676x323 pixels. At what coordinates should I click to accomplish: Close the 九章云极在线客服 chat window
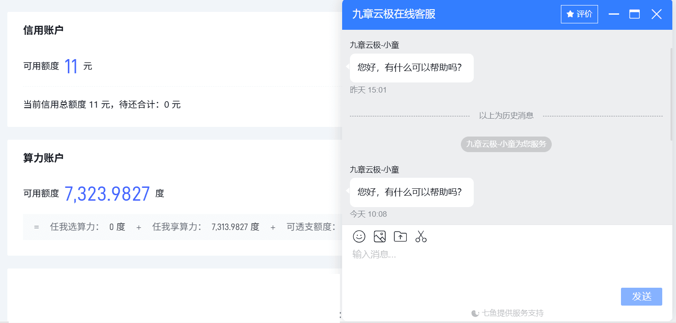click(x=657, y=14)
